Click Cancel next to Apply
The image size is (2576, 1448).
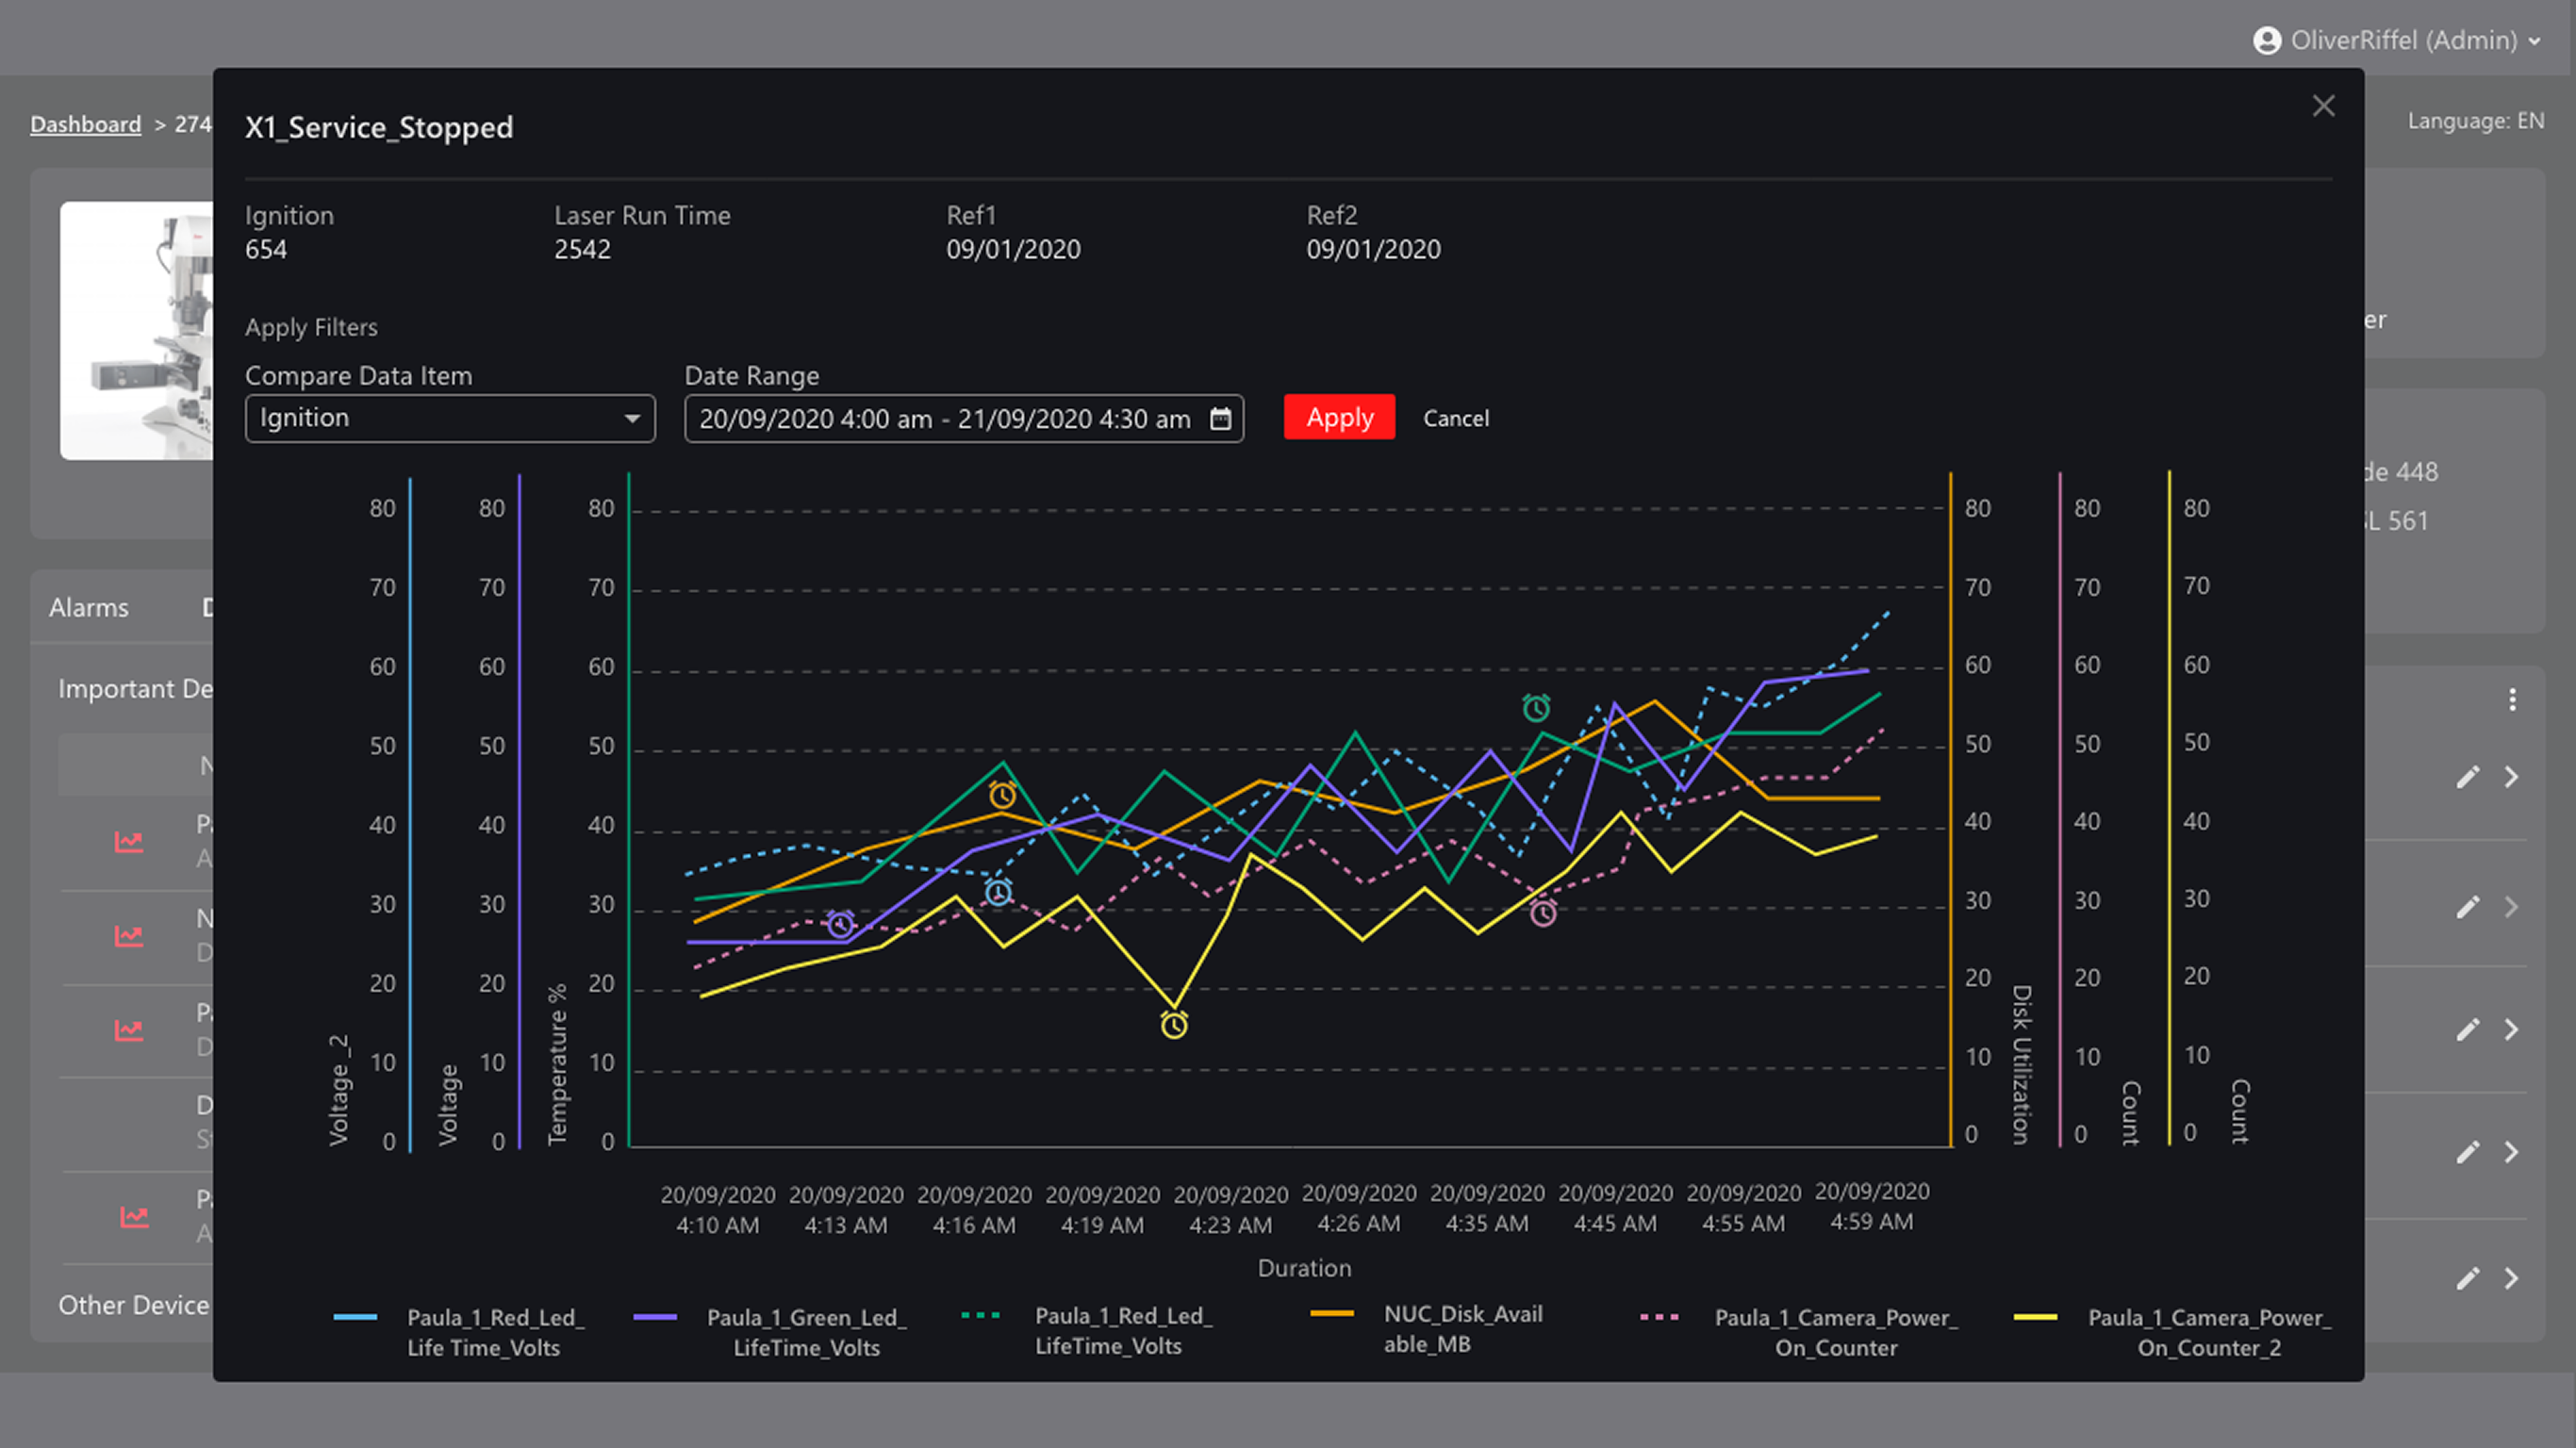[1455, 418]
